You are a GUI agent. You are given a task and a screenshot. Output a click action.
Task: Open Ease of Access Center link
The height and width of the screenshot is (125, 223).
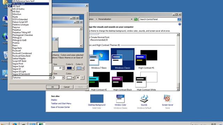[x=60, y=107]
